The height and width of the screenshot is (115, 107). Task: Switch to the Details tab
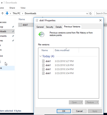pyautogui.click(x=59, y=27)
